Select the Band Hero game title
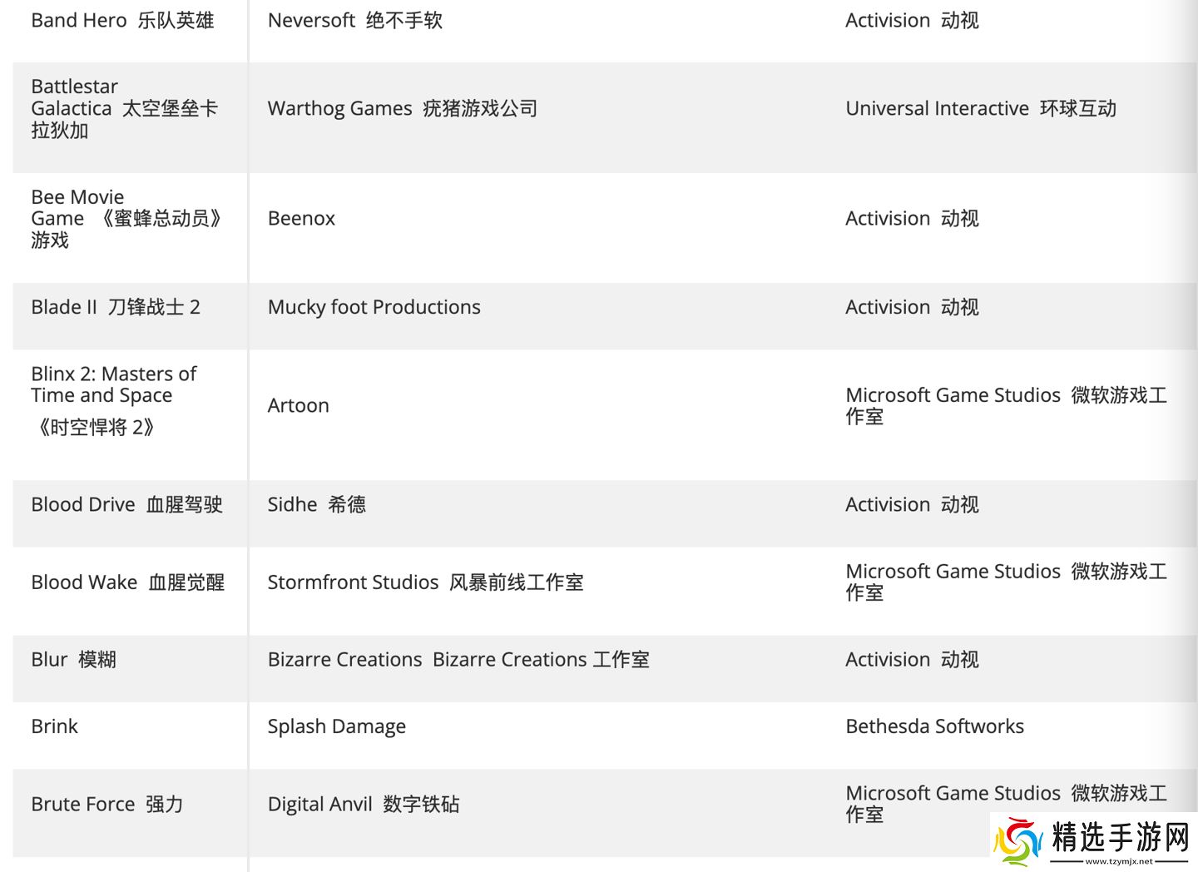The image size is (1198, 872). (x=122, y=21)
